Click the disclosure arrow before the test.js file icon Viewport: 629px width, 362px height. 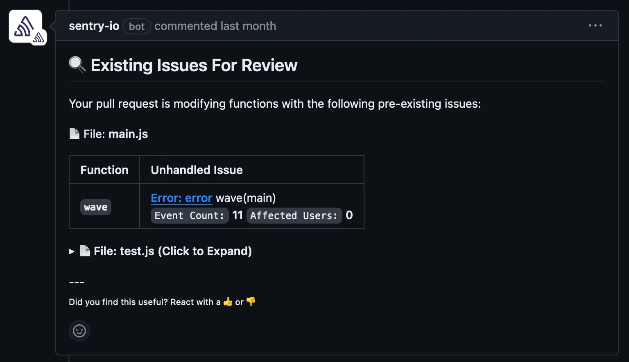71,251
